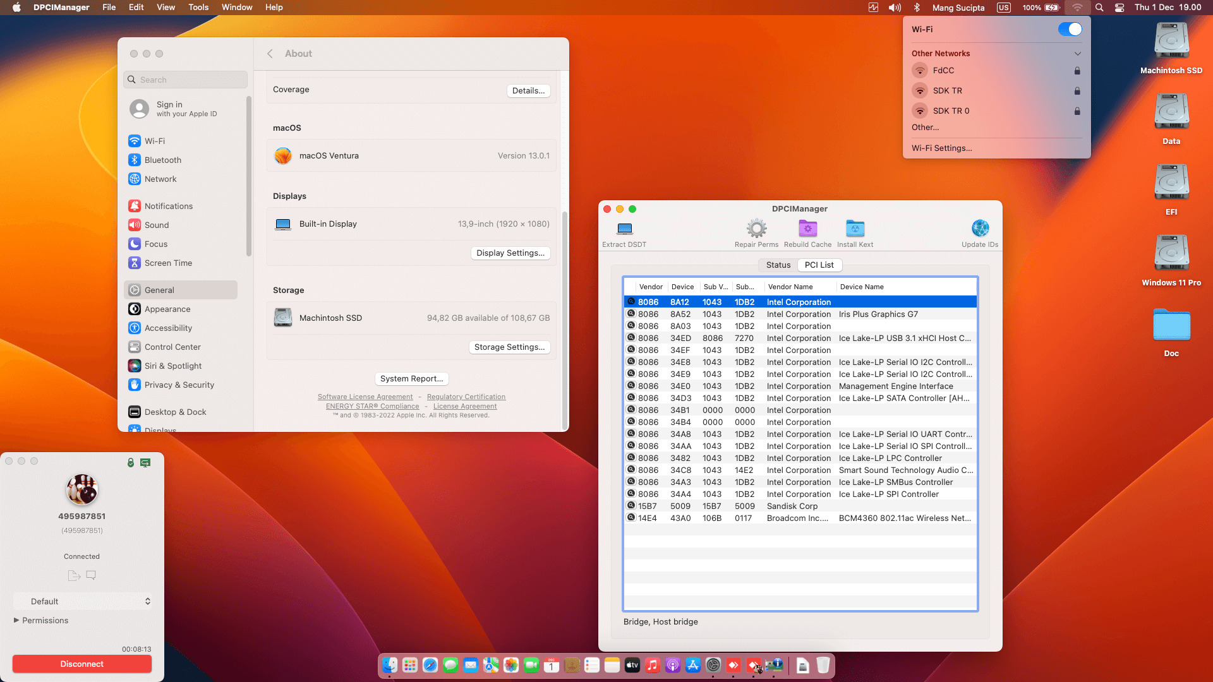Connect to the SDK TR 0 network
Viewport: 1213px width, 682px height.
click(996, 111)
